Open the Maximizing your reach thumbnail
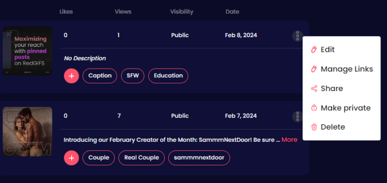Screen dimensions: 387x183 tap(27, 51)
